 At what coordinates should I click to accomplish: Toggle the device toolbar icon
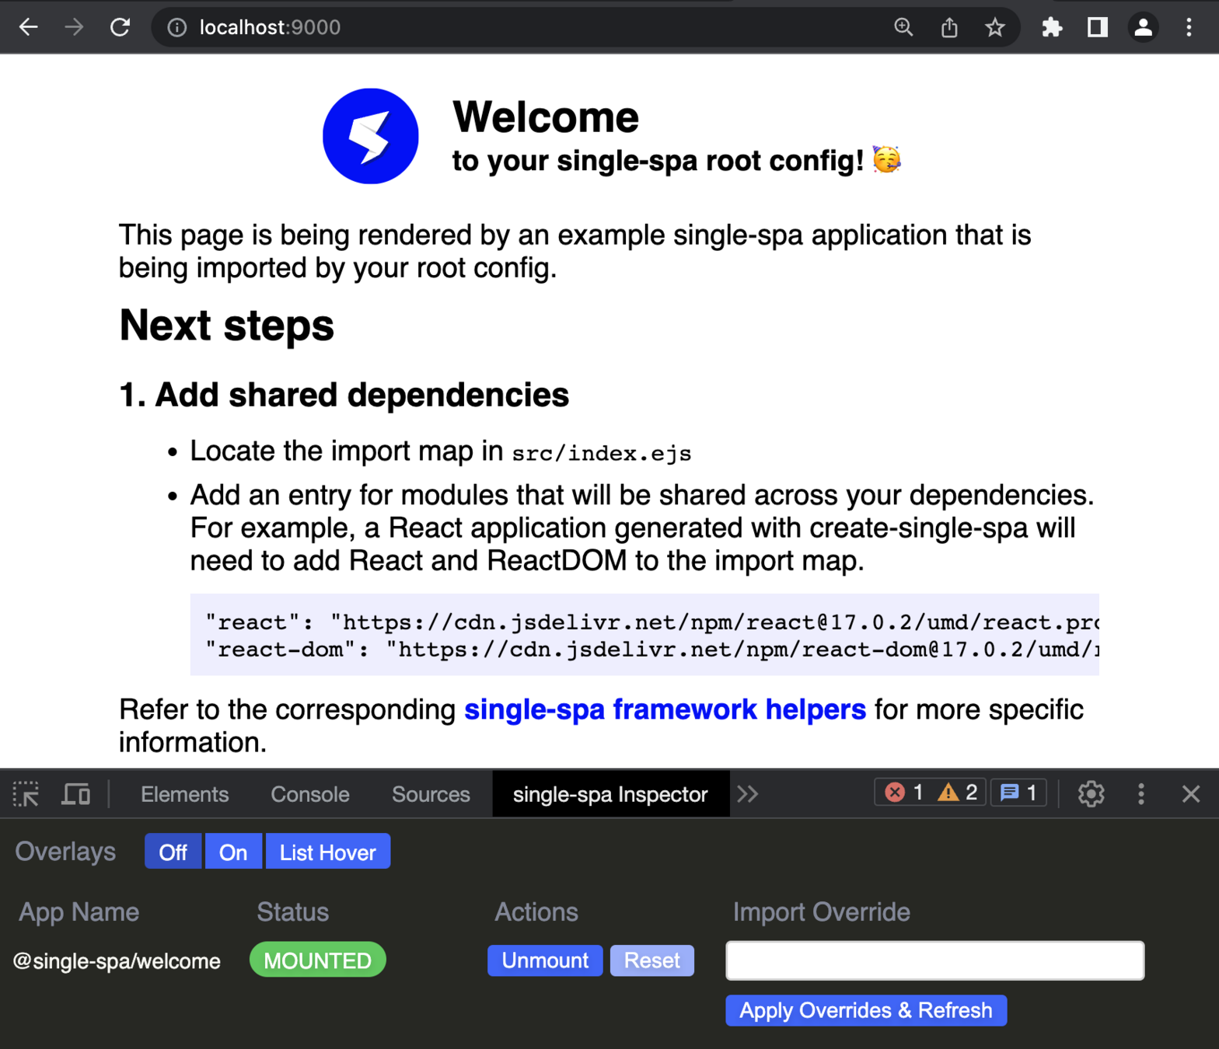pos(76,794)
